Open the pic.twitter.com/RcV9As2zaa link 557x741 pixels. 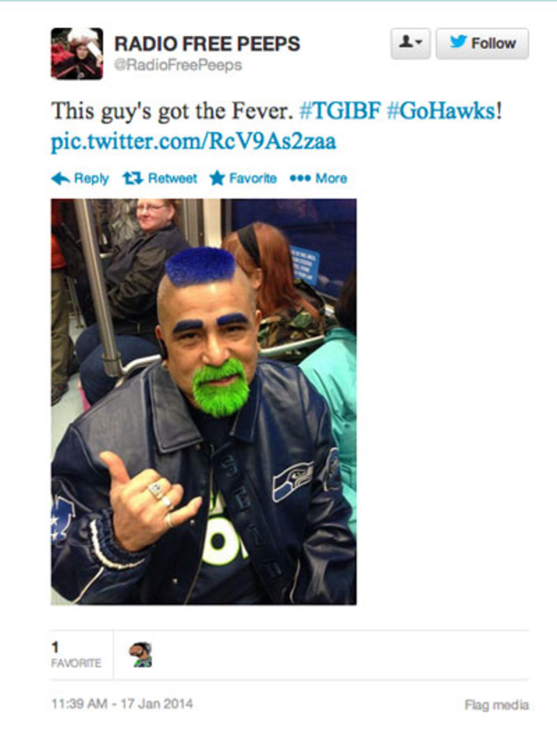coord(193,141)
